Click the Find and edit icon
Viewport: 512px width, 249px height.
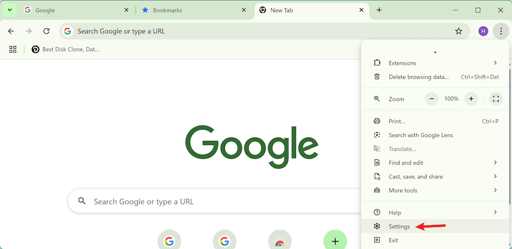tap(377, 163)
